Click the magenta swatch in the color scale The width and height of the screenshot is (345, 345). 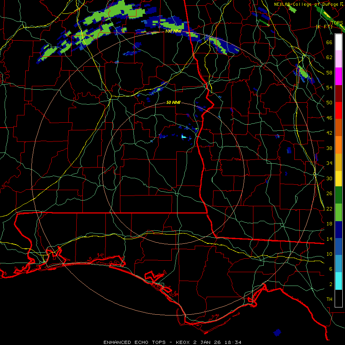coord(338,76)
